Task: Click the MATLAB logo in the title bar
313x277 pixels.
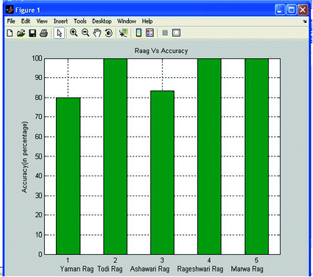Action: point(10,10)
